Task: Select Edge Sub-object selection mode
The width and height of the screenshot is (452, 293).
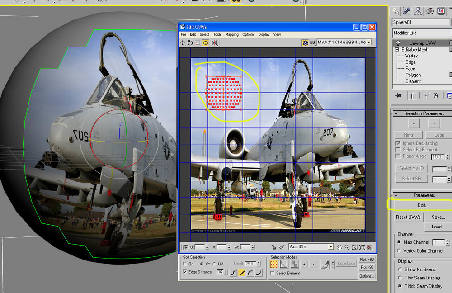Action: 284,264
